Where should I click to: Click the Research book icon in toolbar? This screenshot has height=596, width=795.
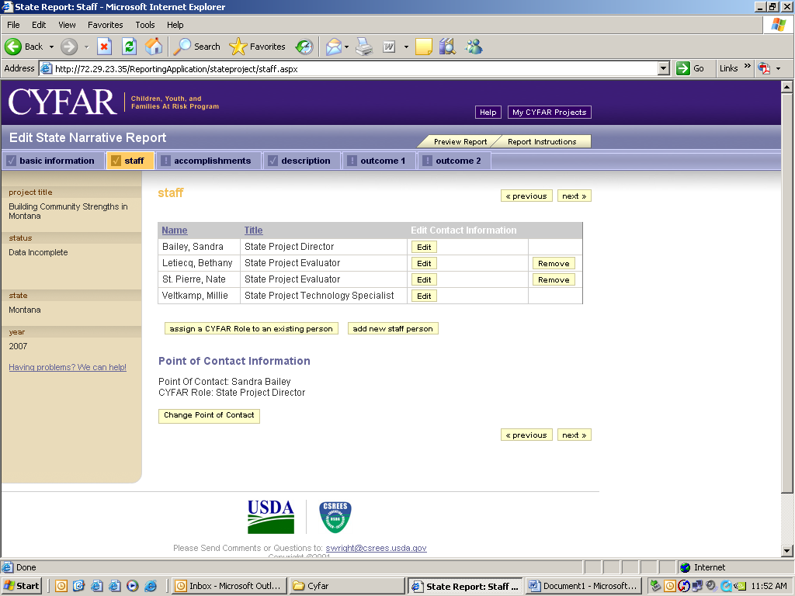click(447, 47)
